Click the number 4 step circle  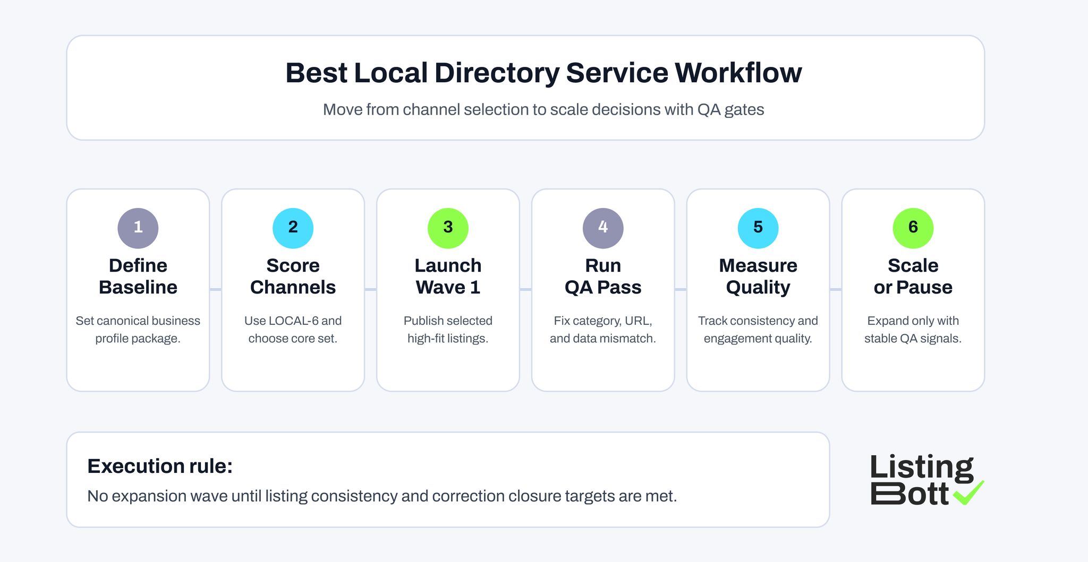(x=603, y=228)
